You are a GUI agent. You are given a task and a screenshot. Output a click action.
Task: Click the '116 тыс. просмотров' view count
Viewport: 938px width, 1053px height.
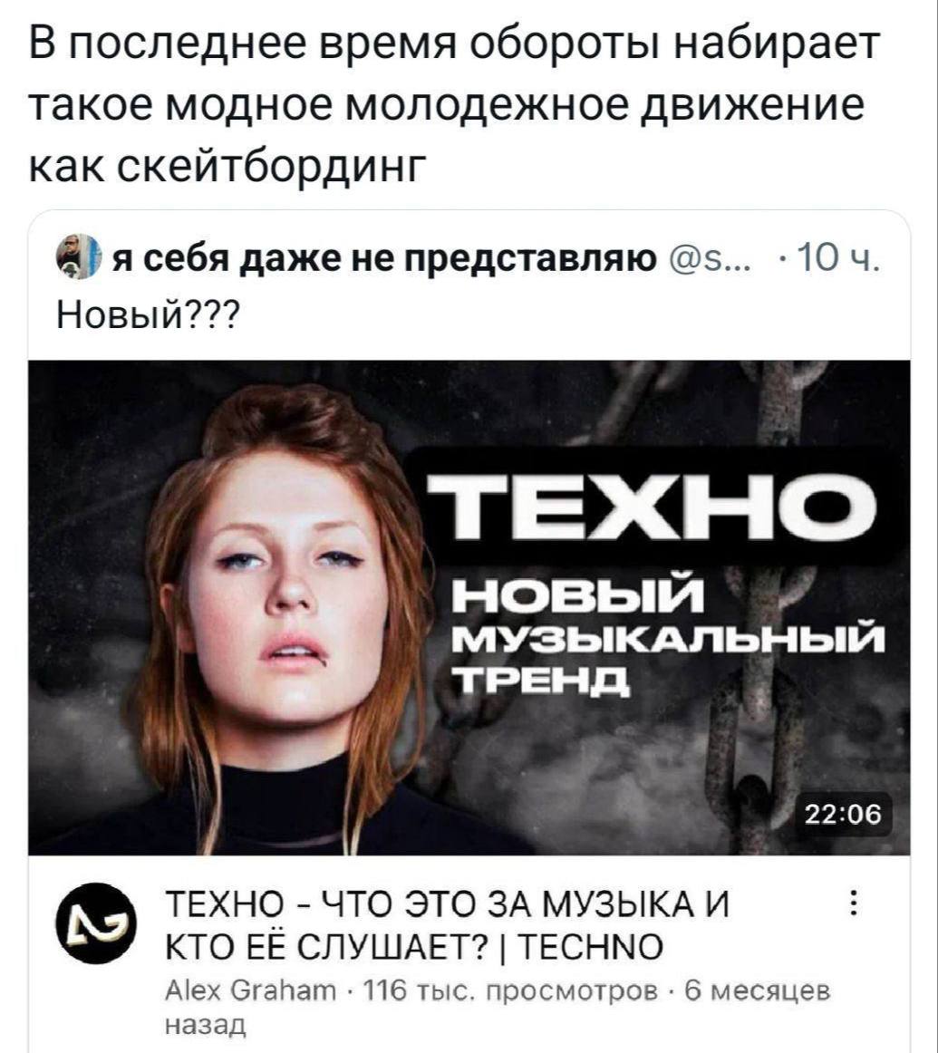tap(509, 990)
